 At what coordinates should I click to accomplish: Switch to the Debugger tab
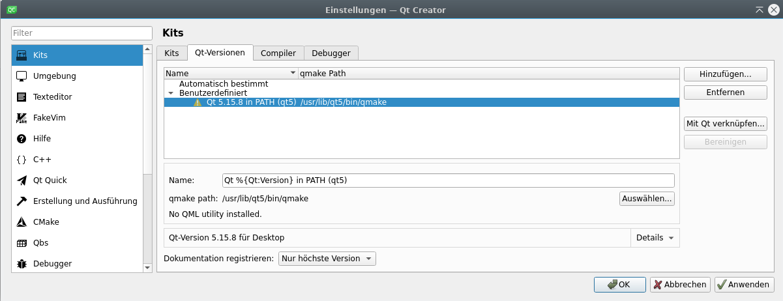coord(331,53)
